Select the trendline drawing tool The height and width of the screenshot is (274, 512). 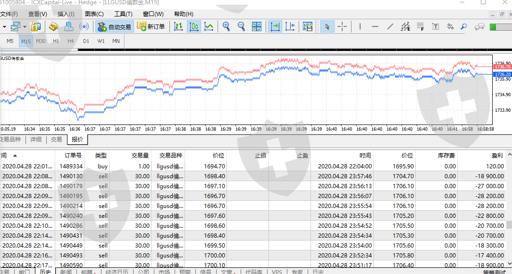390,26
